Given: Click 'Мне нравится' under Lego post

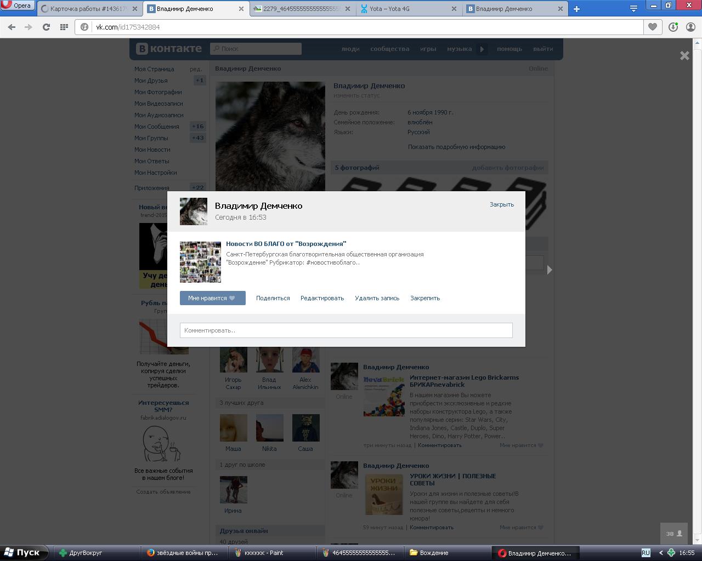Looking at the screenshot, I should pyautogui.click(x=521, y=445).
